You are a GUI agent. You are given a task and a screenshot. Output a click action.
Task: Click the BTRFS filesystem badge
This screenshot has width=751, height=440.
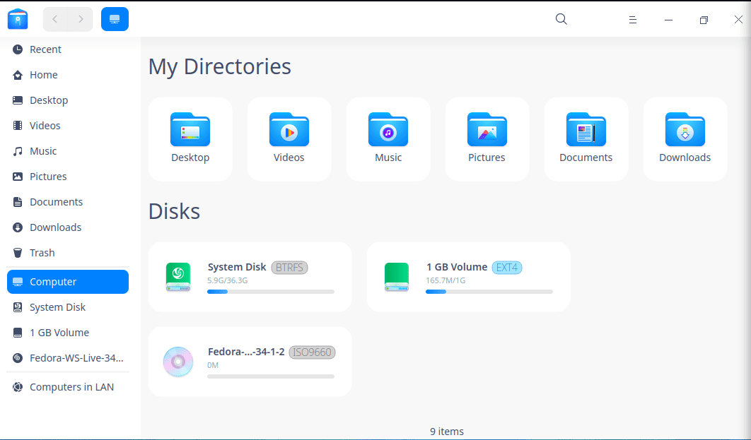point(289,268)
